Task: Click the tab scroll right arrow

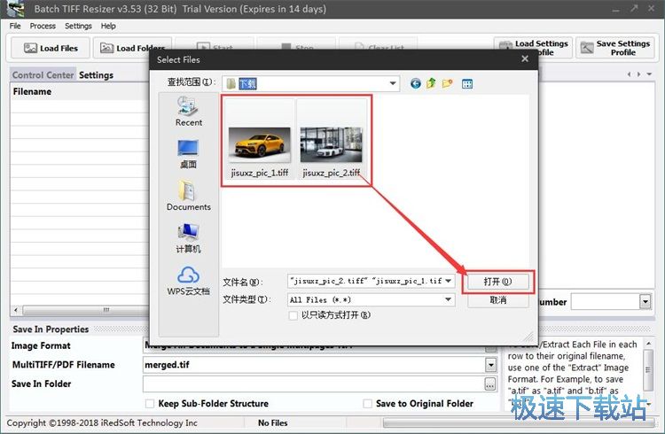Action: (638, 74)
